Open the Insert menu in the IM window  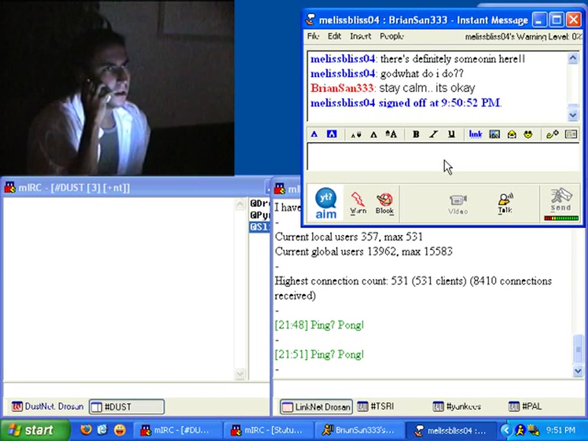pos(361,36)
